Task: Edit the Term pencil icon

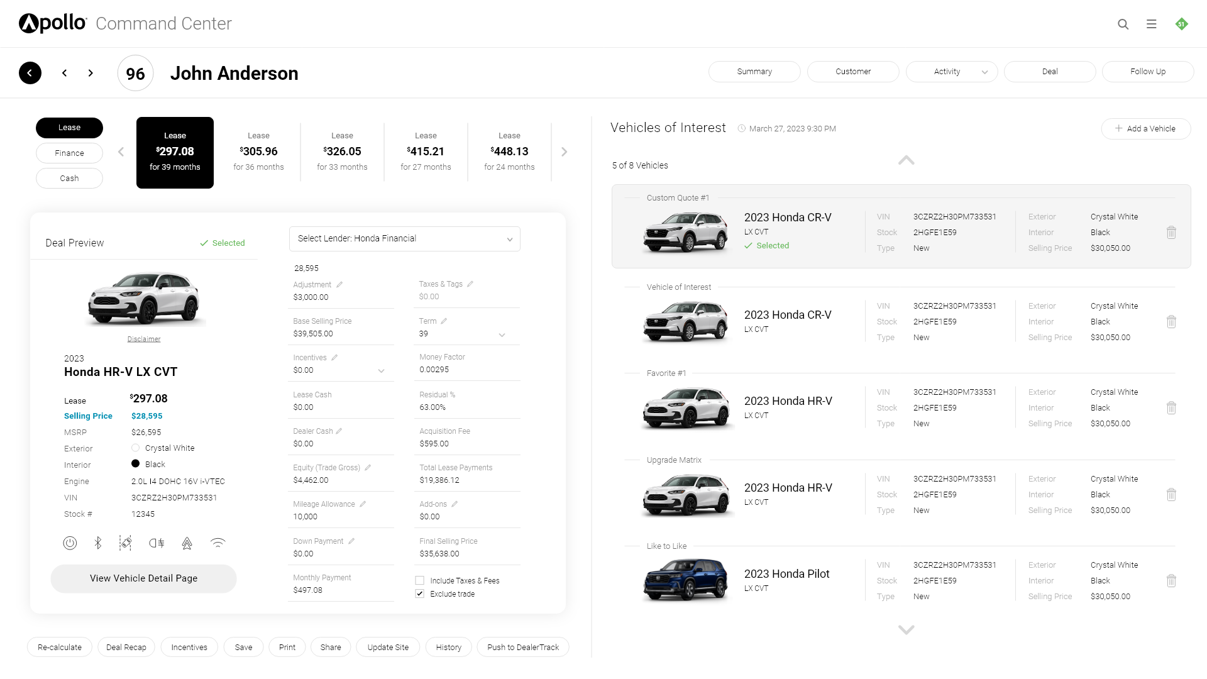Action: point(444,321)
